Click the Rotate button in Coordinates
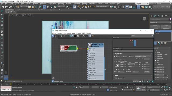Screen dimensions: 172x96 (x=147, y=72)
